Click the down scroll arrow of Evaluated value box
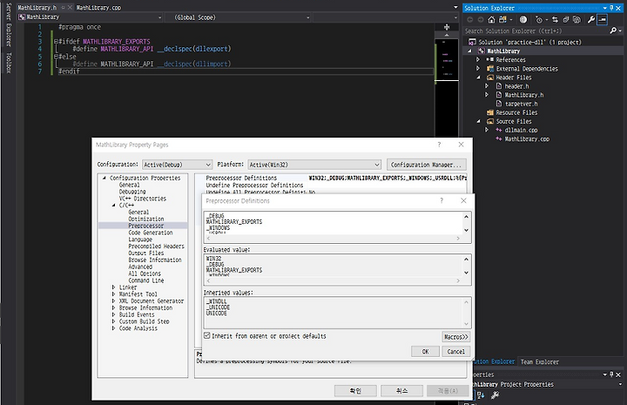Screen dimensions: 627x405 click(x=466, y=273)
